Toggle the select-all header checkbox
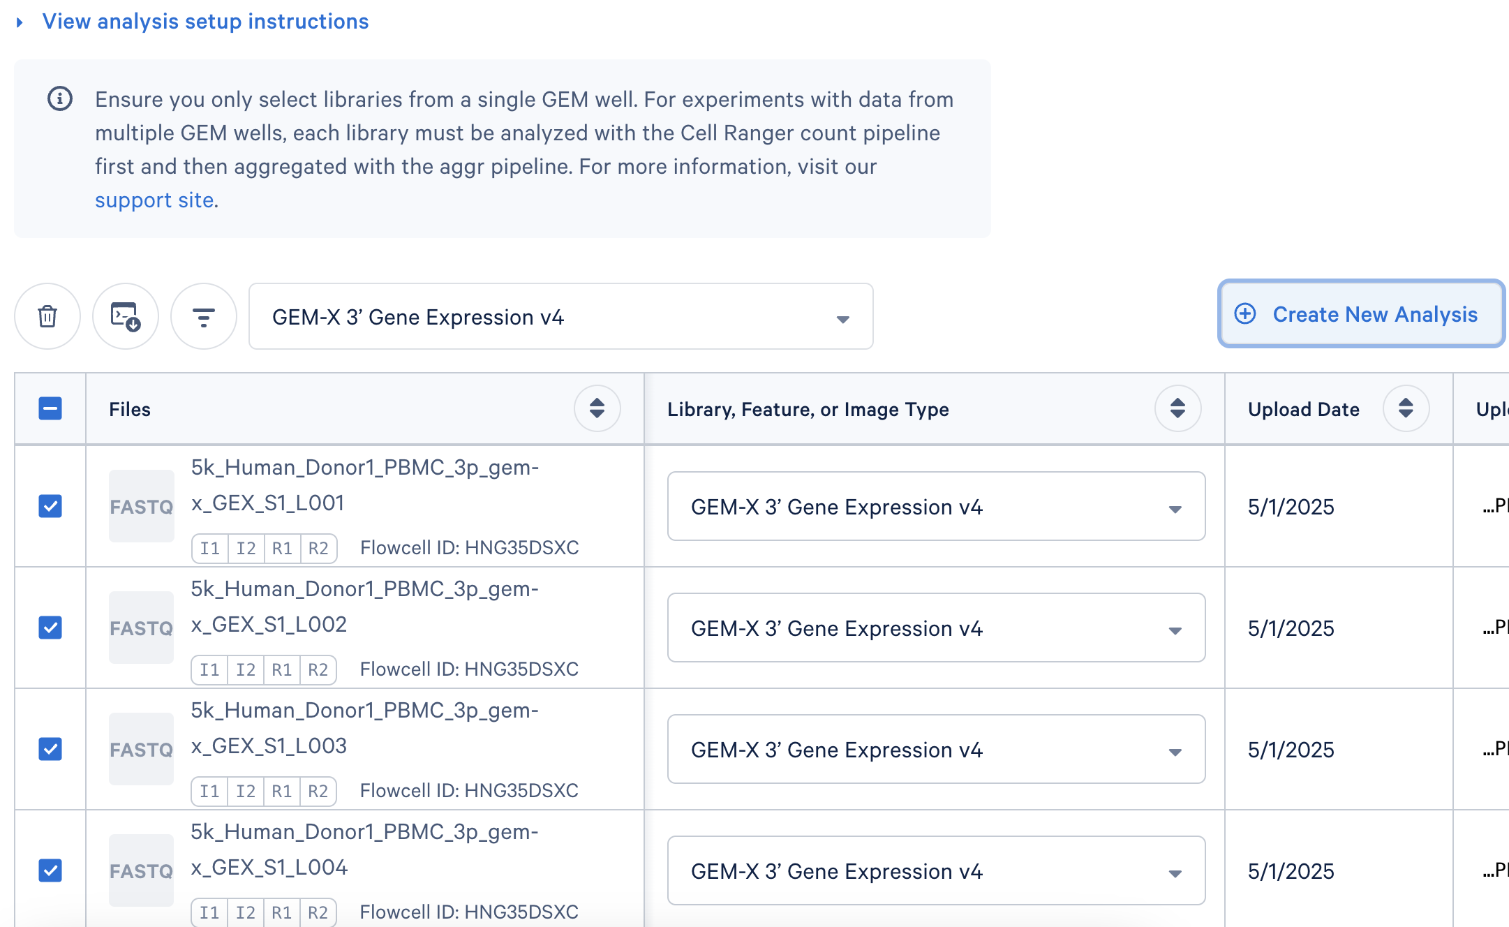 click(50, 408)
